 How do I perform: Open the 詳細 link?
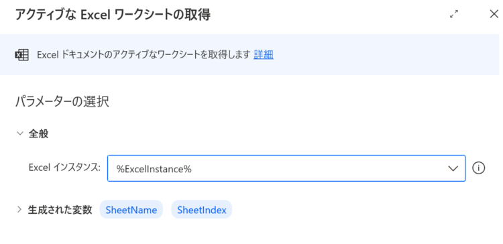[x=264, y=55]
